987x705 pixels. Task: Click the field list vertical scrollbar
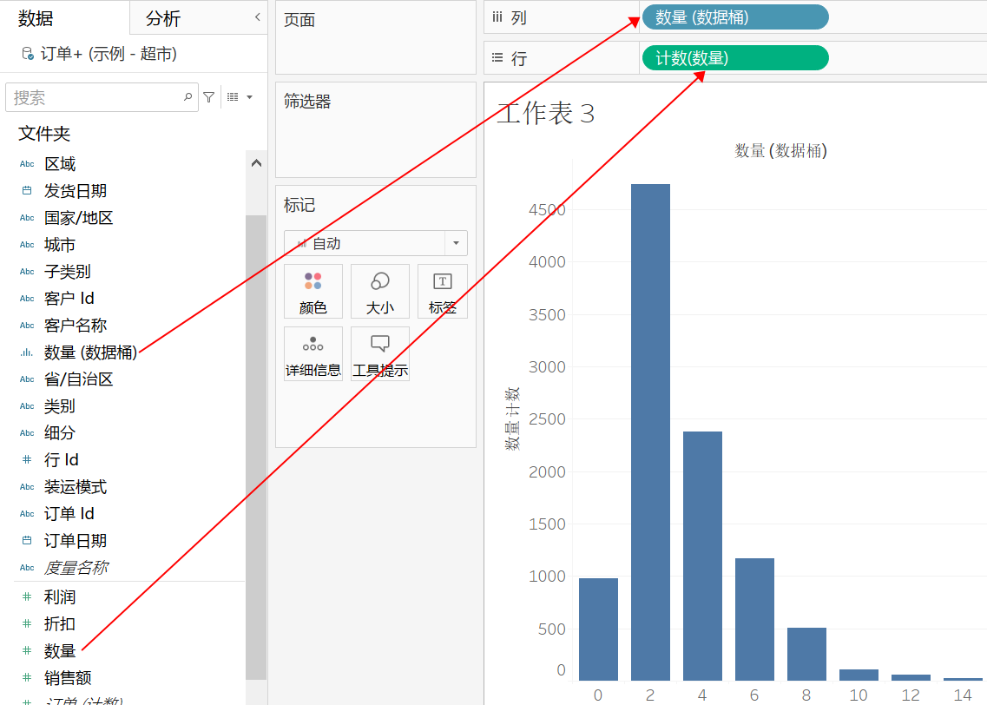[x=255, y=447]
